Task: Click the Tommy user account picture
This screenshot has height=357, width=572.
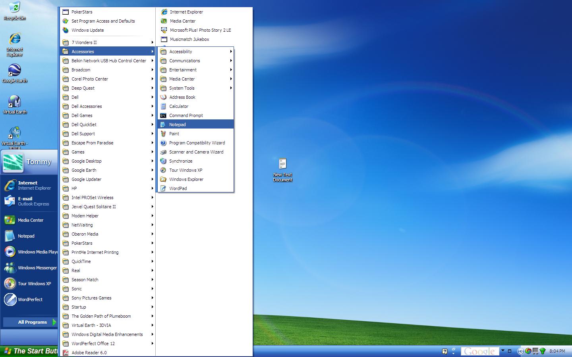Action: [x=13, y=162]
